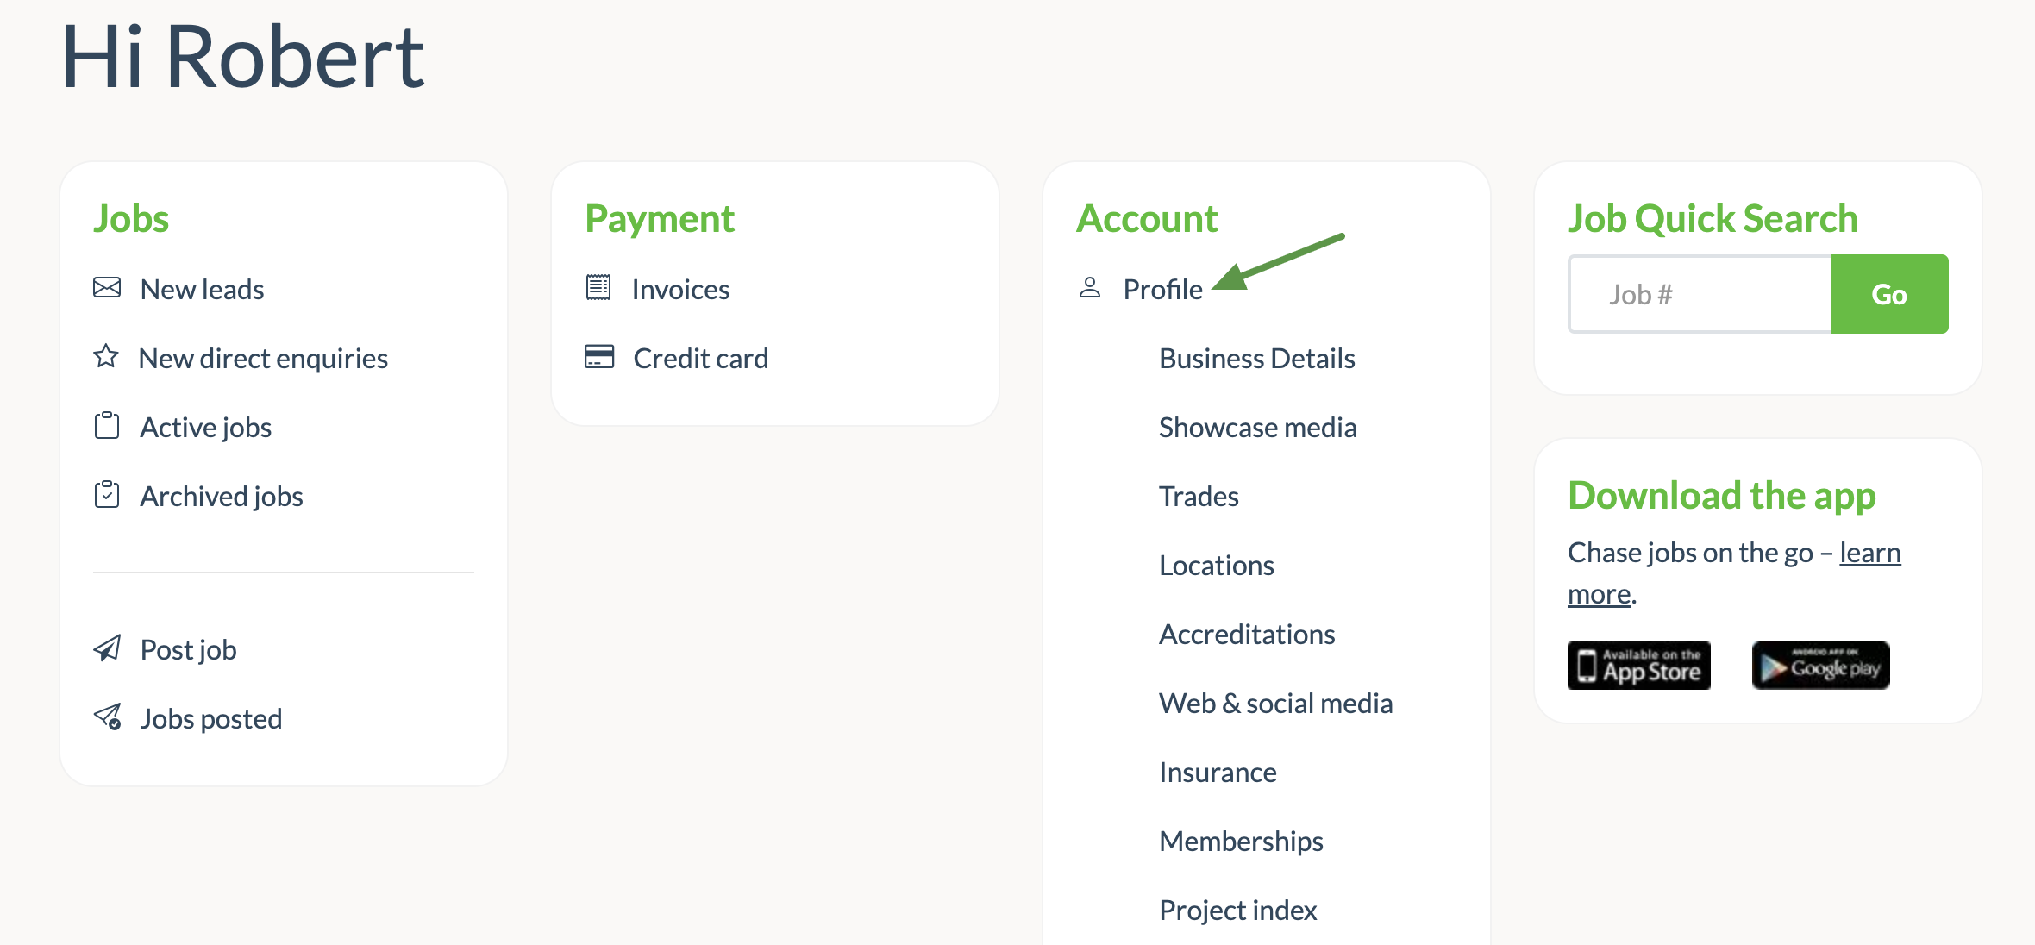Go to Showcase media
The image size is (2035, 945).
pos(1257,428)
